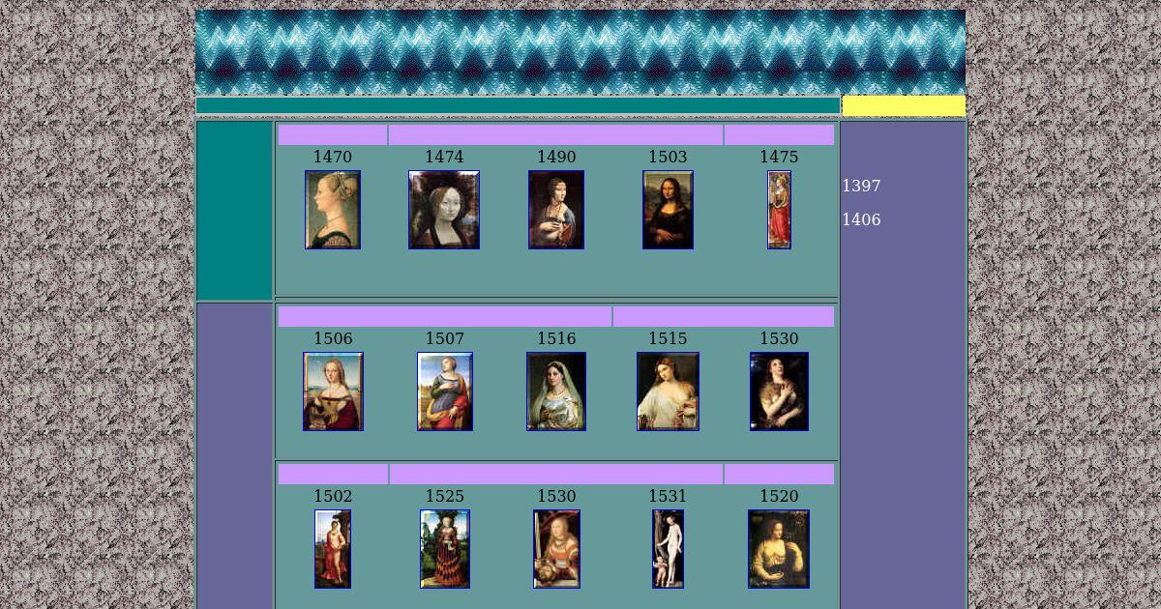Open the narrow 1475 standing figure thumbnail
Image resolution: width=1161 pixels, height=609 pixels.
coord(779,210)
